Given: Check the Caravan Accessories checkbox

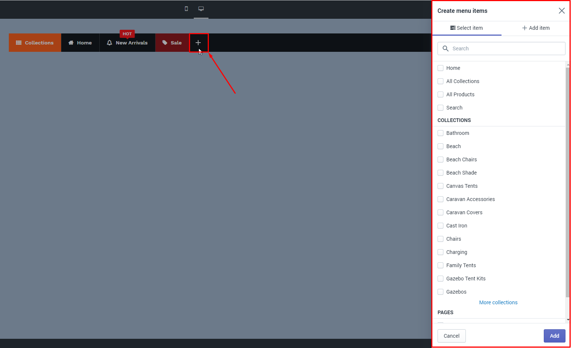Looking at the screenshot, I should coord(440,199).
